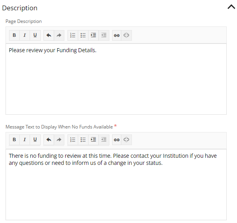Decrease indent in Page Description editor

[103, 35]
